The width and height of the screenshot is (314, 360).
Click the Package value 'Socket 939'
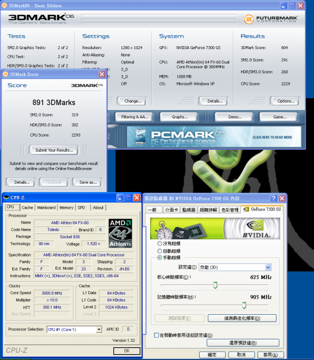click(70, 237)
